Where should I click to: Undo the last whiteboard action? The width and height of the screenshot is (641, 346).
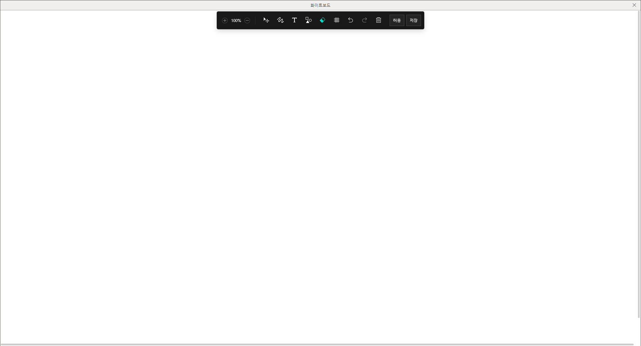pyautogui.click(x=351, y=20)
